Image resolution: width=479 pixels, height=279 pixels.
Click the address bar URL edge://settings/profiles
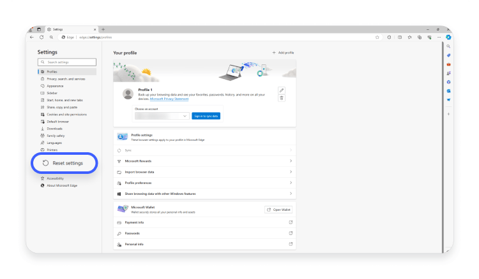point(96,37)
